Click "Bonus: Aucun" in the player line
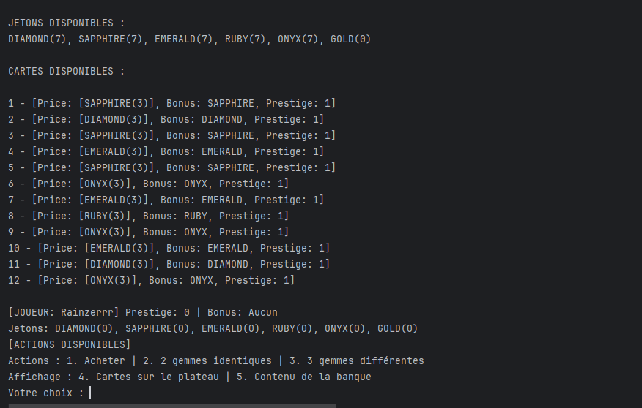642x408 pixels. click(x=243, y=312)
